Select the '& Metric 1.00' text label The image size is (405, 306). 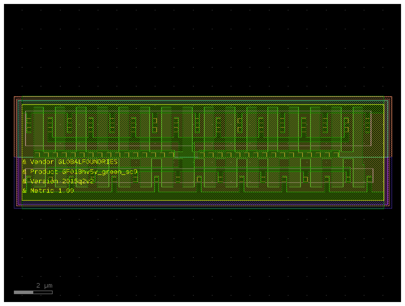(x=48, y=190)
